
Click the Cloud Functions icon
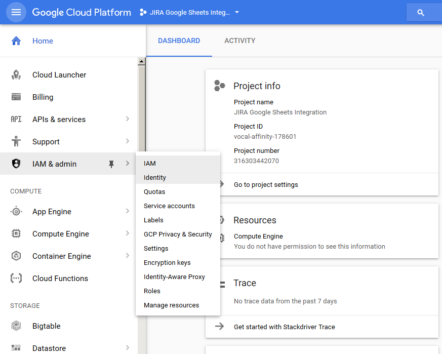click(x=16, y=279)
